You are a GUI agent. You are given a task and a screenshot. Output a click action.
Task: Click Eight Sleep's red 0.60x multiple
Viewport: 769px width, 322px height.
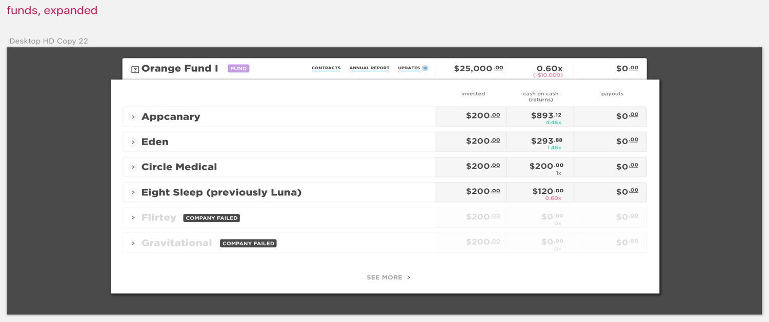click(x=553, y=198)
